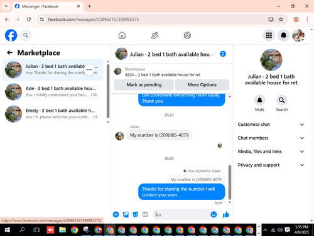Screen dimensions: 314x236
Task: Open the Emely conversation in the list
Action: [53, 114]
